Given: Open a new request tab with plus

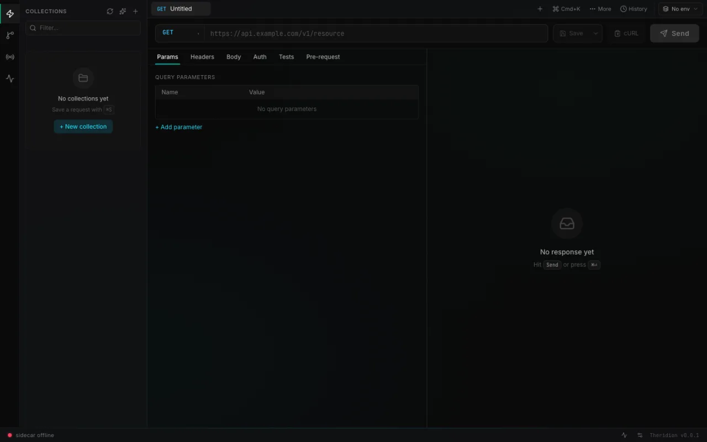Looking at the screenshot, I should tap(540, 9).
